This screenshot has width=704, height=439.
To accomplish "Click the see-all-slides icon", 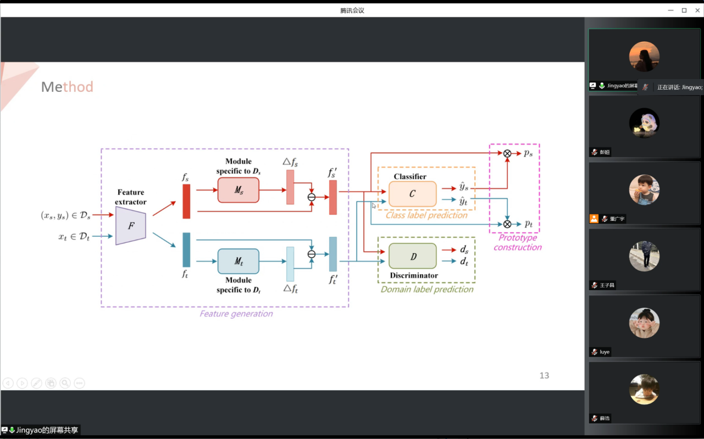I will 51,383.
